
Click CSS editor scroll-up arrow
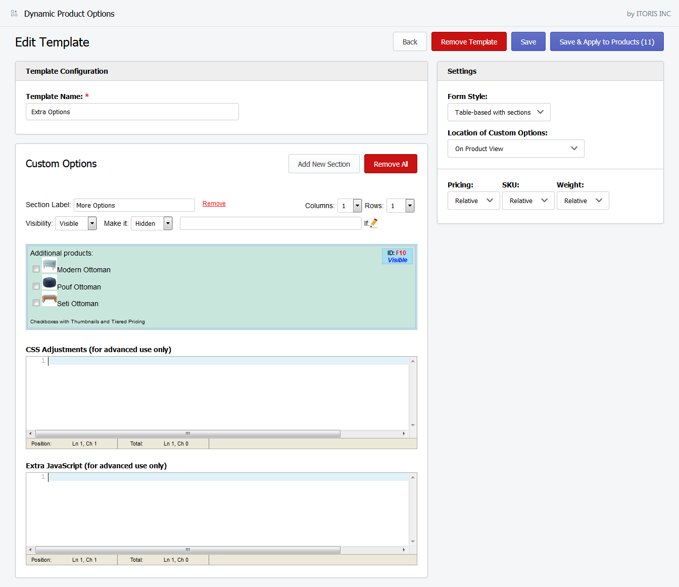[413, 361]
